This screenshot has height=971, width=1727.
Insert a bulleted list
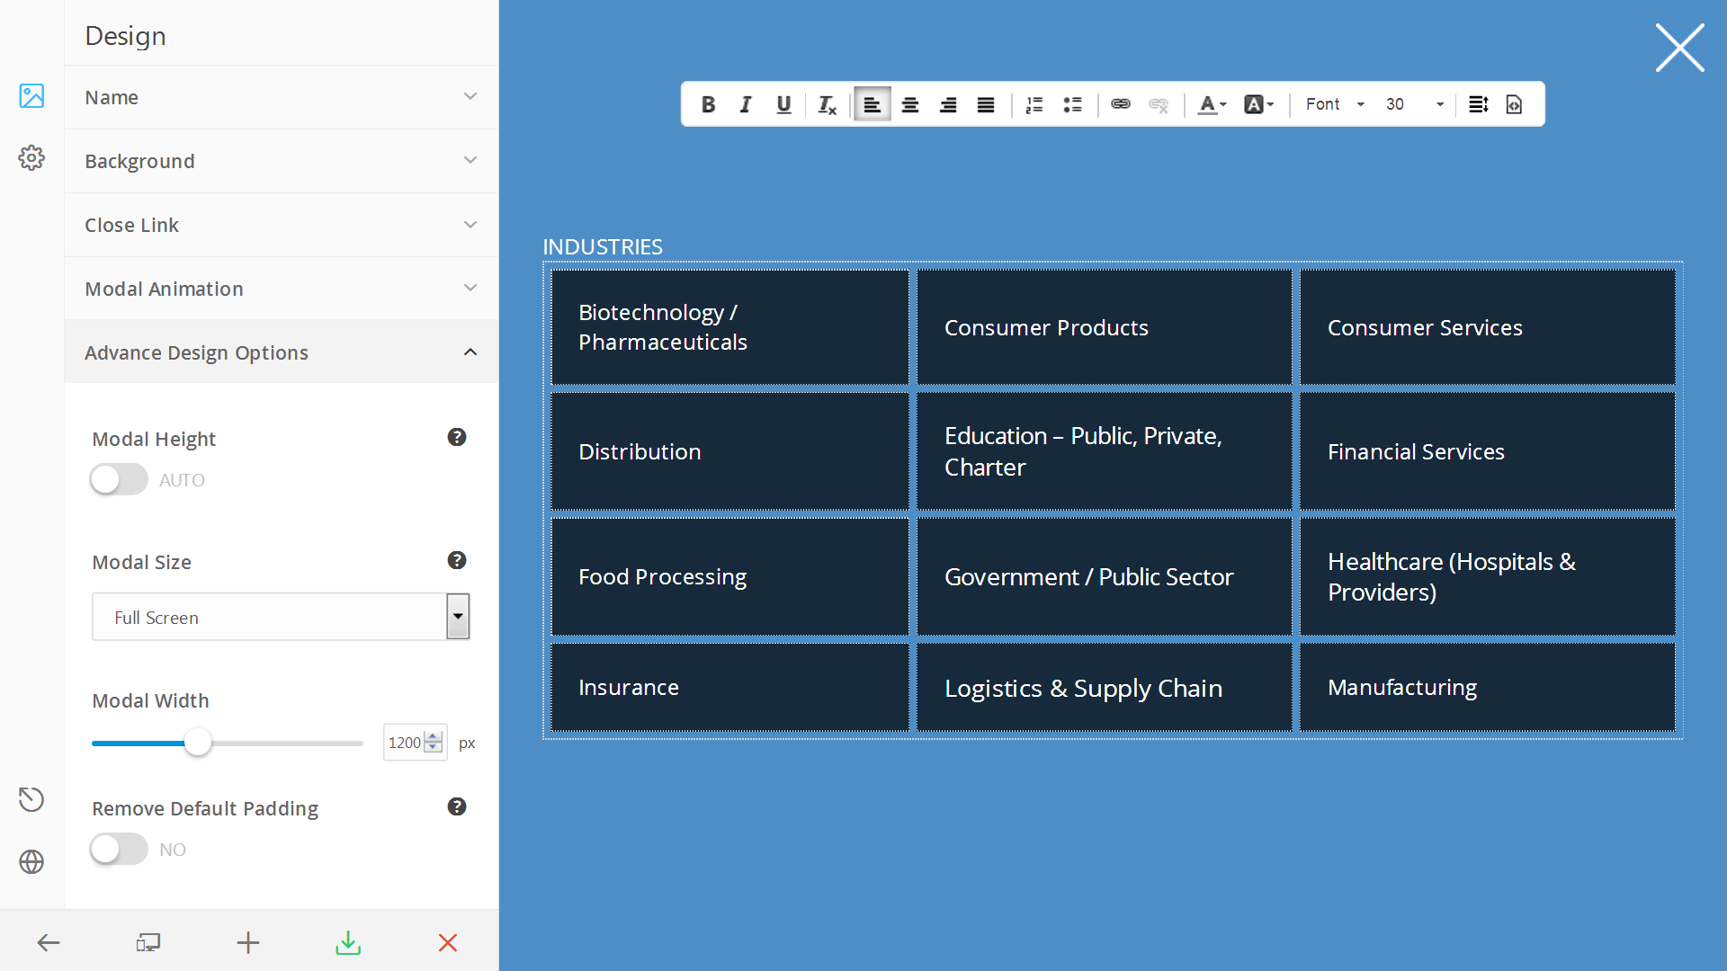pyautogui.click(x=1072, y=104)
